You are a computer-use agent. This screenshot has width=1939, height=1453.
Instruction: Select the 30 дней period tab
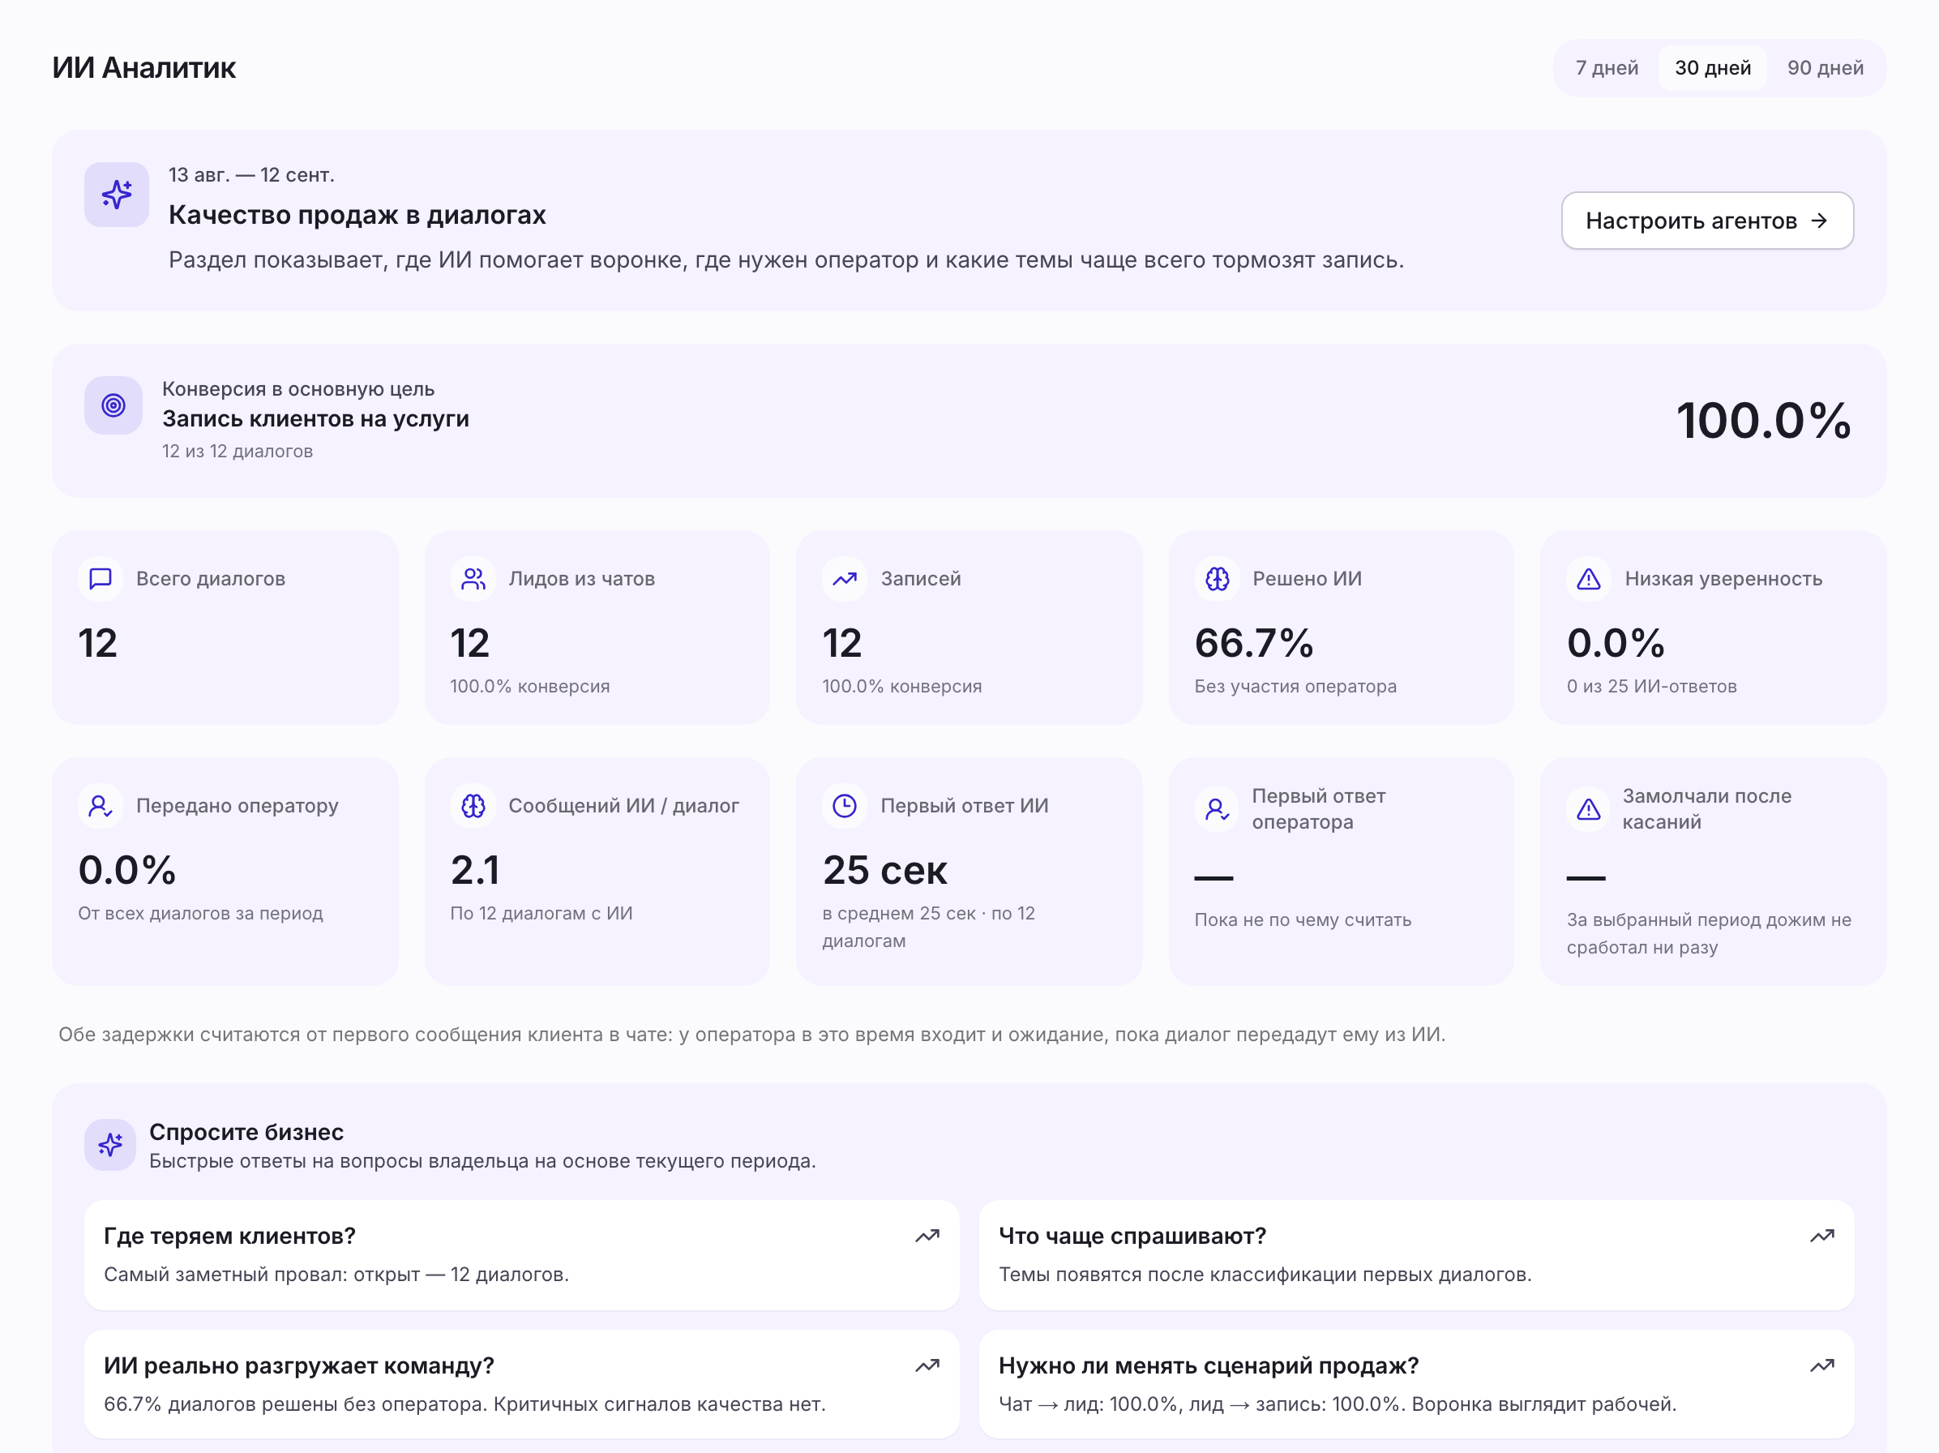pyautogui.click(x=1712, y=67)
